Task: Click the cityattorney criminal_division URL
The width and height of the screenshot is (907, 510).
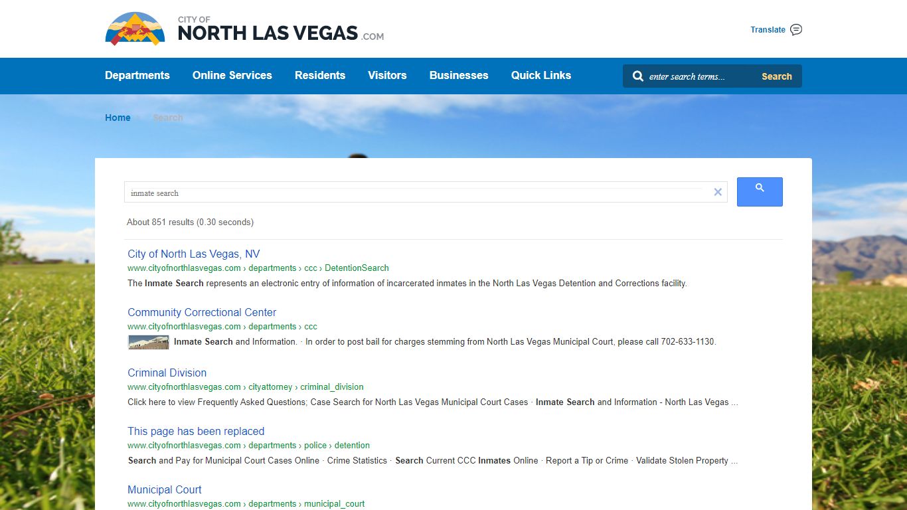Action: (x=246, y=387)
